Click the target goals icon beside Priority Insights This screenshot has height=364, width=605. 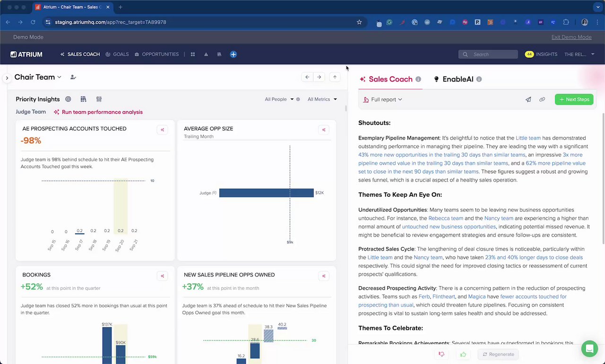[68, 99]
